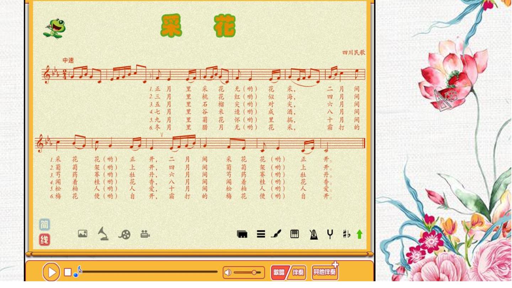The width and height of the screenshot is (512, 288).
Task: Open the sharp/flat transpose icon
Action: [x=346, y=234]
